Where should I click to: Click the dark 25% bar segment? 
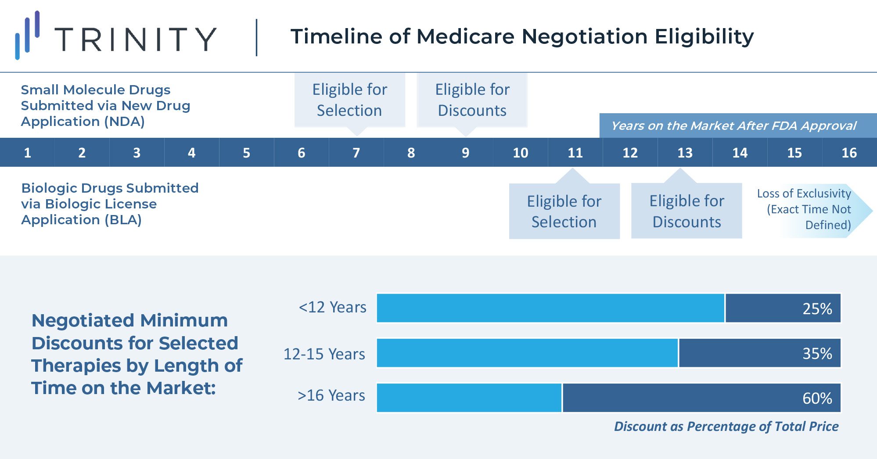783,308
